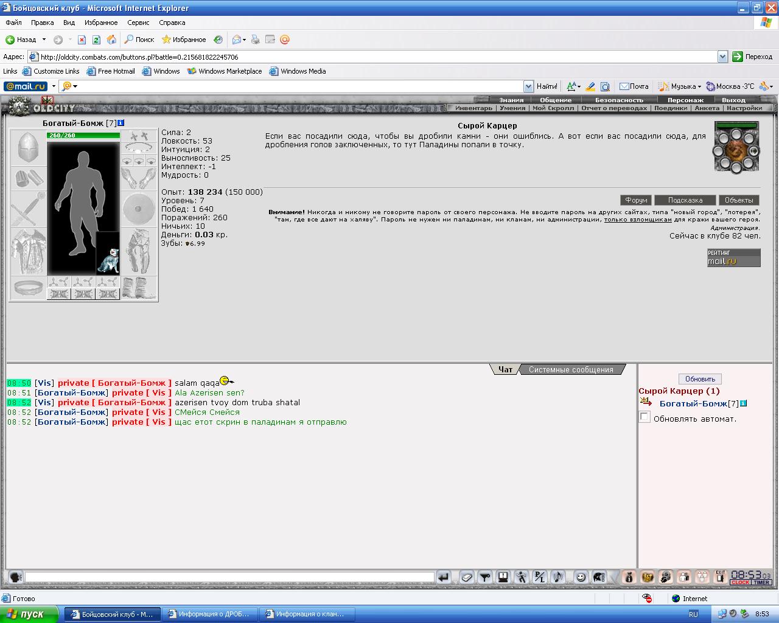Image resolution: width=779 pixels, height=623 pixels.
Task: Click the chat message input field
Action: (229, 577)
